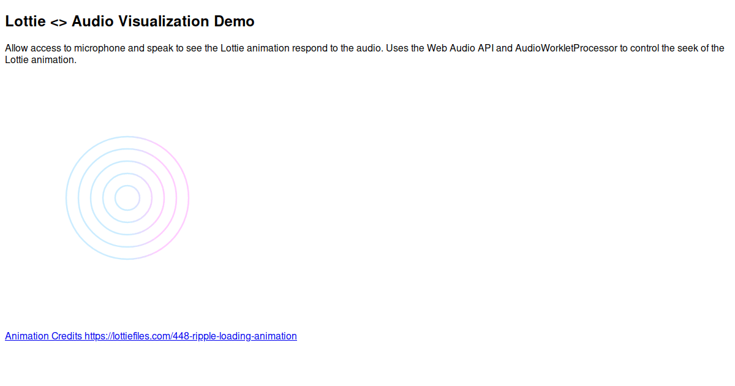
Task: Open the Animation Credits lottiefiles link
Action: click(151, 336)
